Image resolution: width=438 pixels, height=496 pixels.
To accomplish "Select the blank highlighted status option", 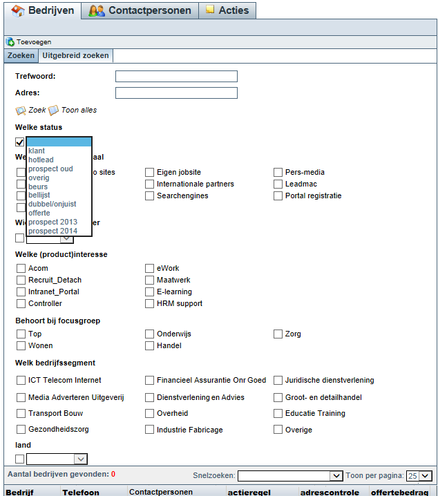I will (59, 142).
